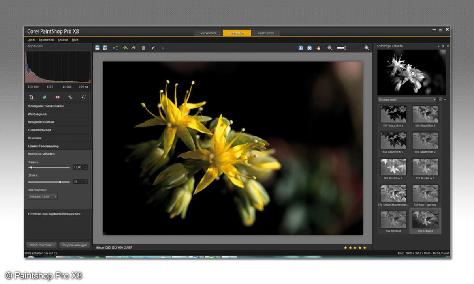
Task: Click the pin icon in Sofortige Effekte panel
Action: 443,46
